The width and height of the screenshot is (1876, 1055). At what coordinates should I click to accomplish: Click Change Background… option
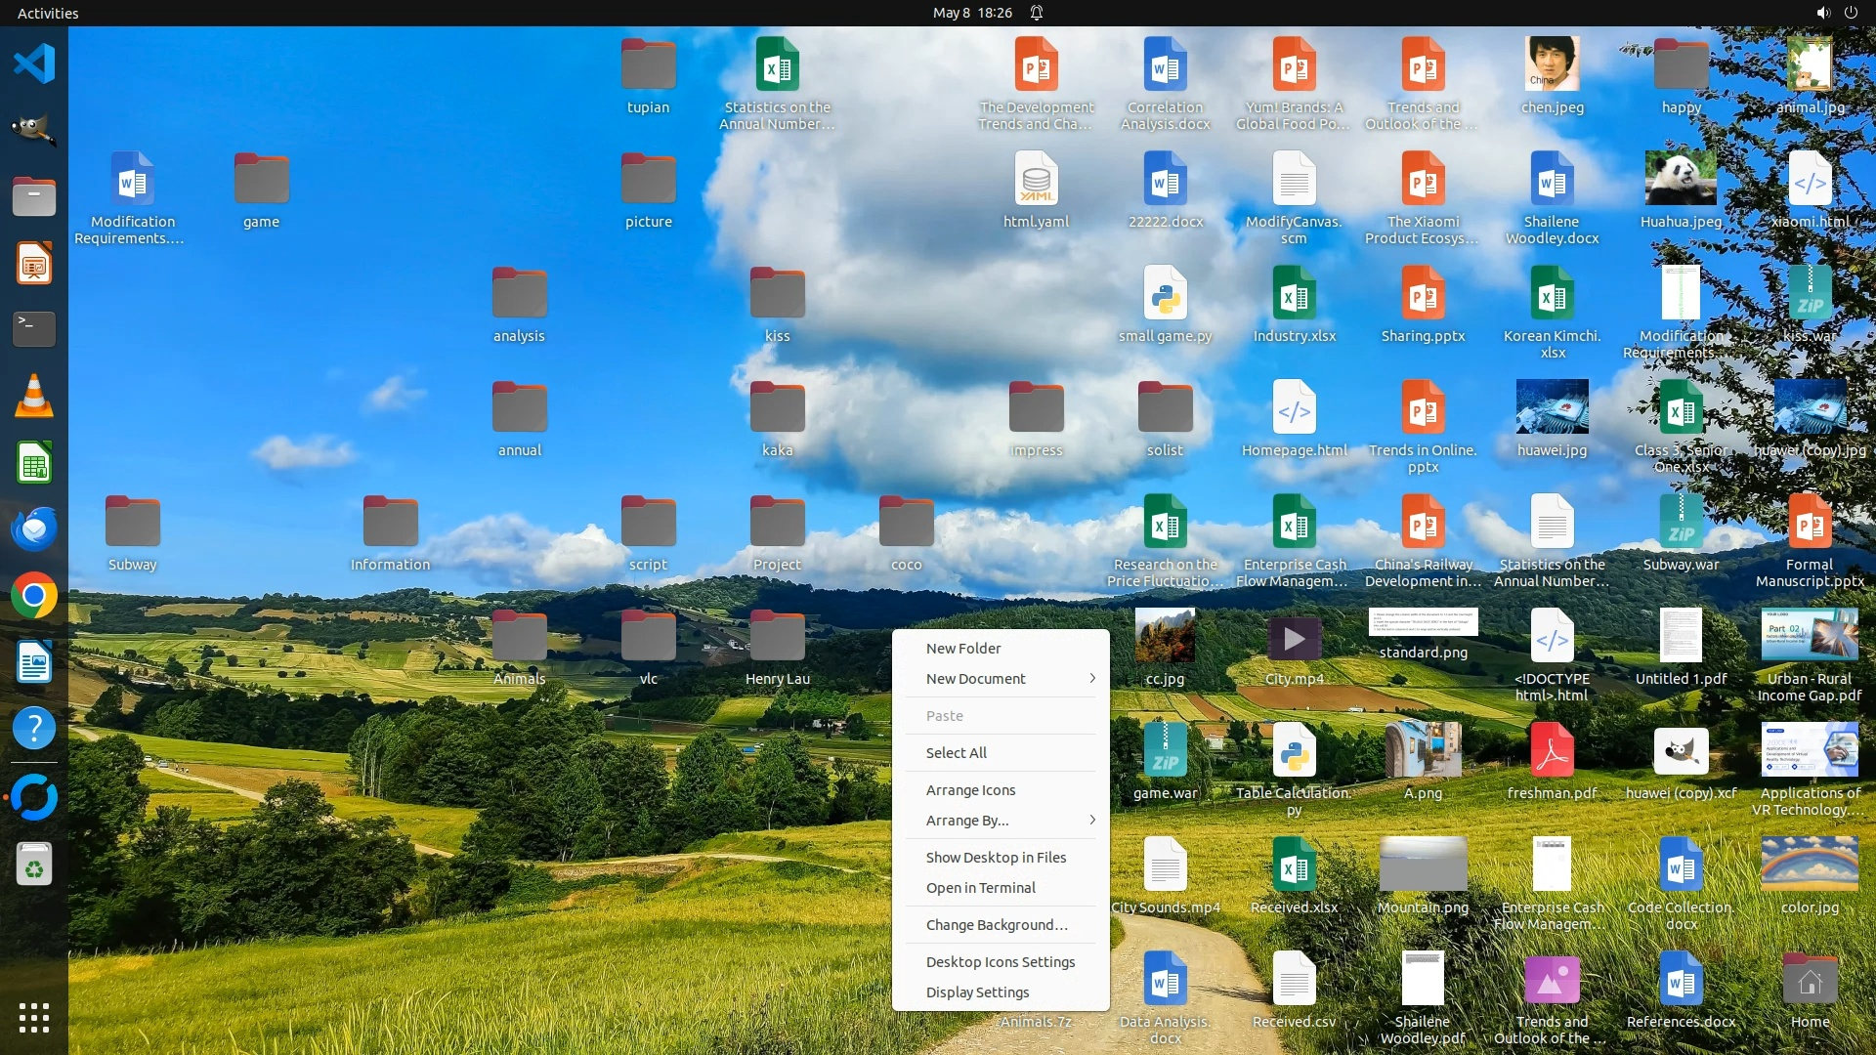996,925
